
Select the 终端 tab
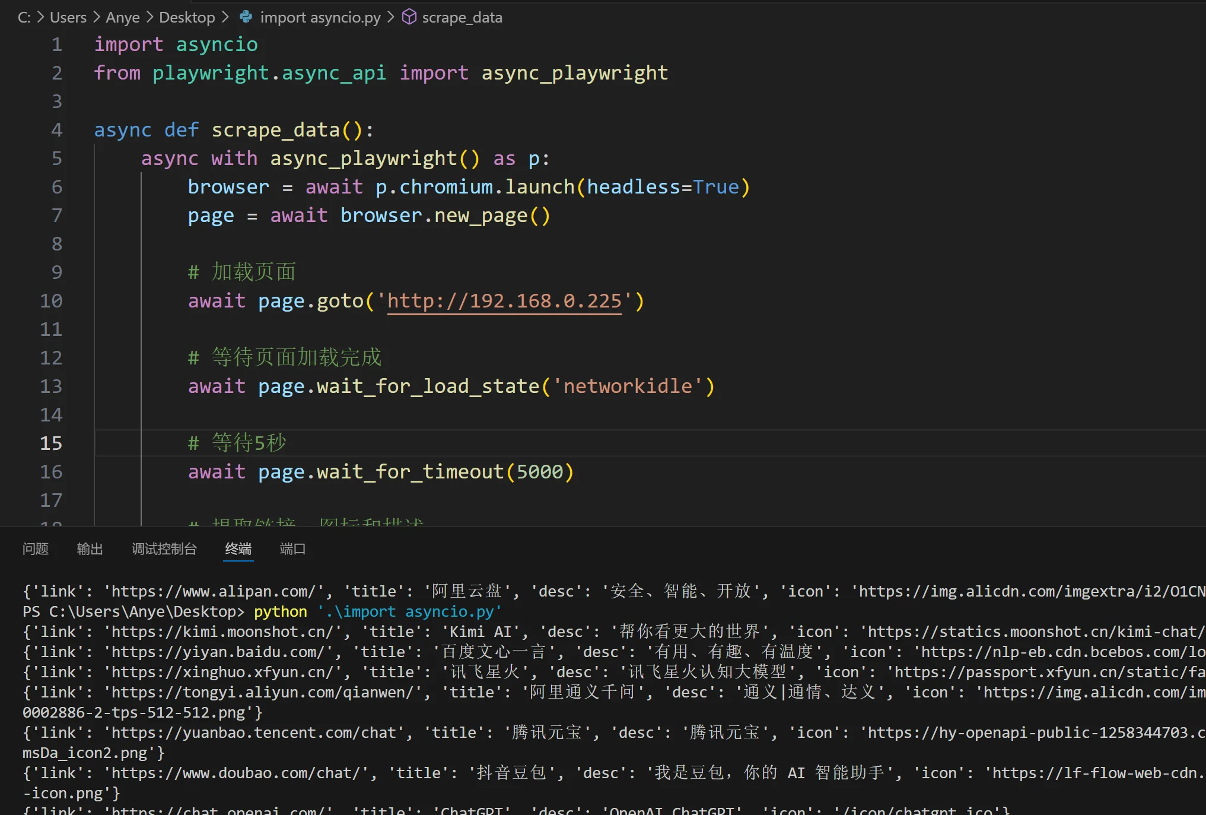click(238, 549)
